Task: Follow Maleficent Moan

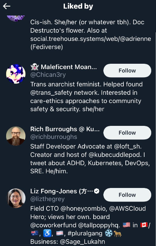Action: (x=127, y=71)
